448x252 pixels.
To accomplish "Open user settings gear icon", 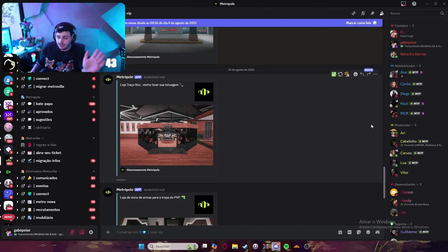I will coord(91,232).
